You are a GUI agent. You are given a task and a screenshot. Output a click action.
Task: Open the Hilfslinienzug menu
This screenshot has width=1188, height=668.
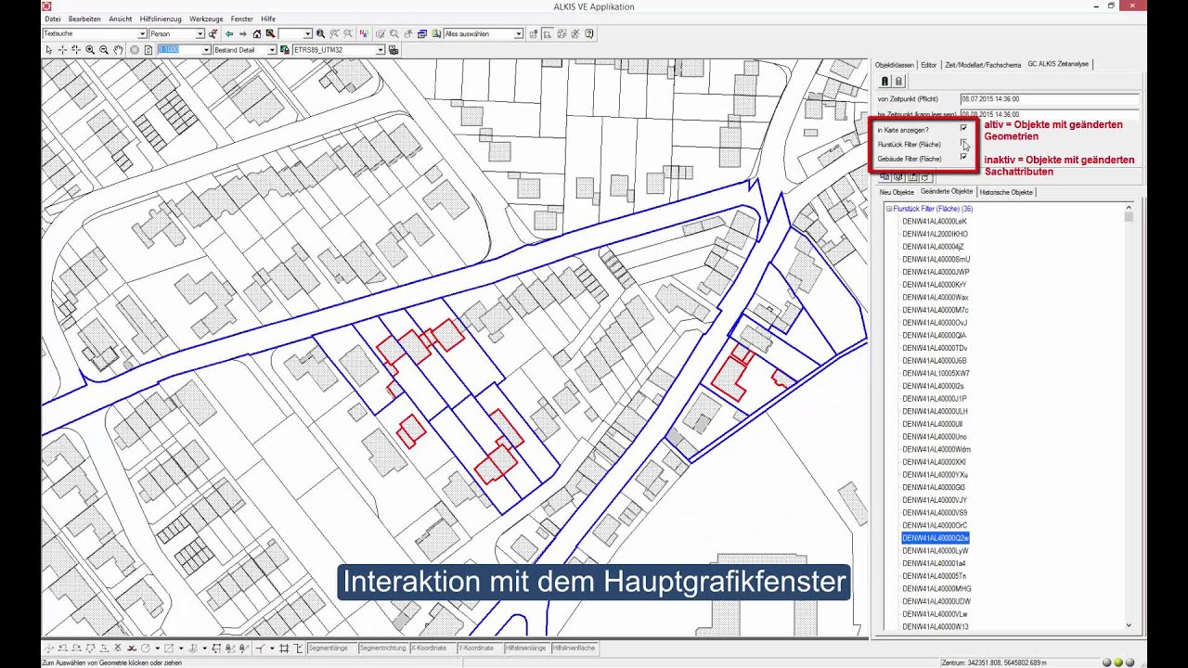[x=161, y=19]
